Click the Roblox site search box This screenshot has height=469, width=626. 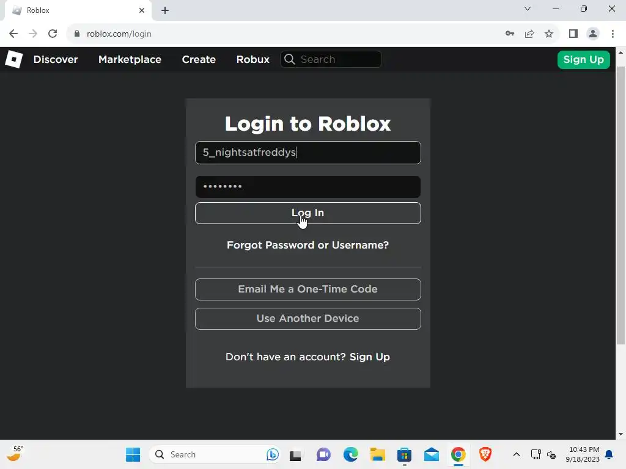(x=331, y=59)
